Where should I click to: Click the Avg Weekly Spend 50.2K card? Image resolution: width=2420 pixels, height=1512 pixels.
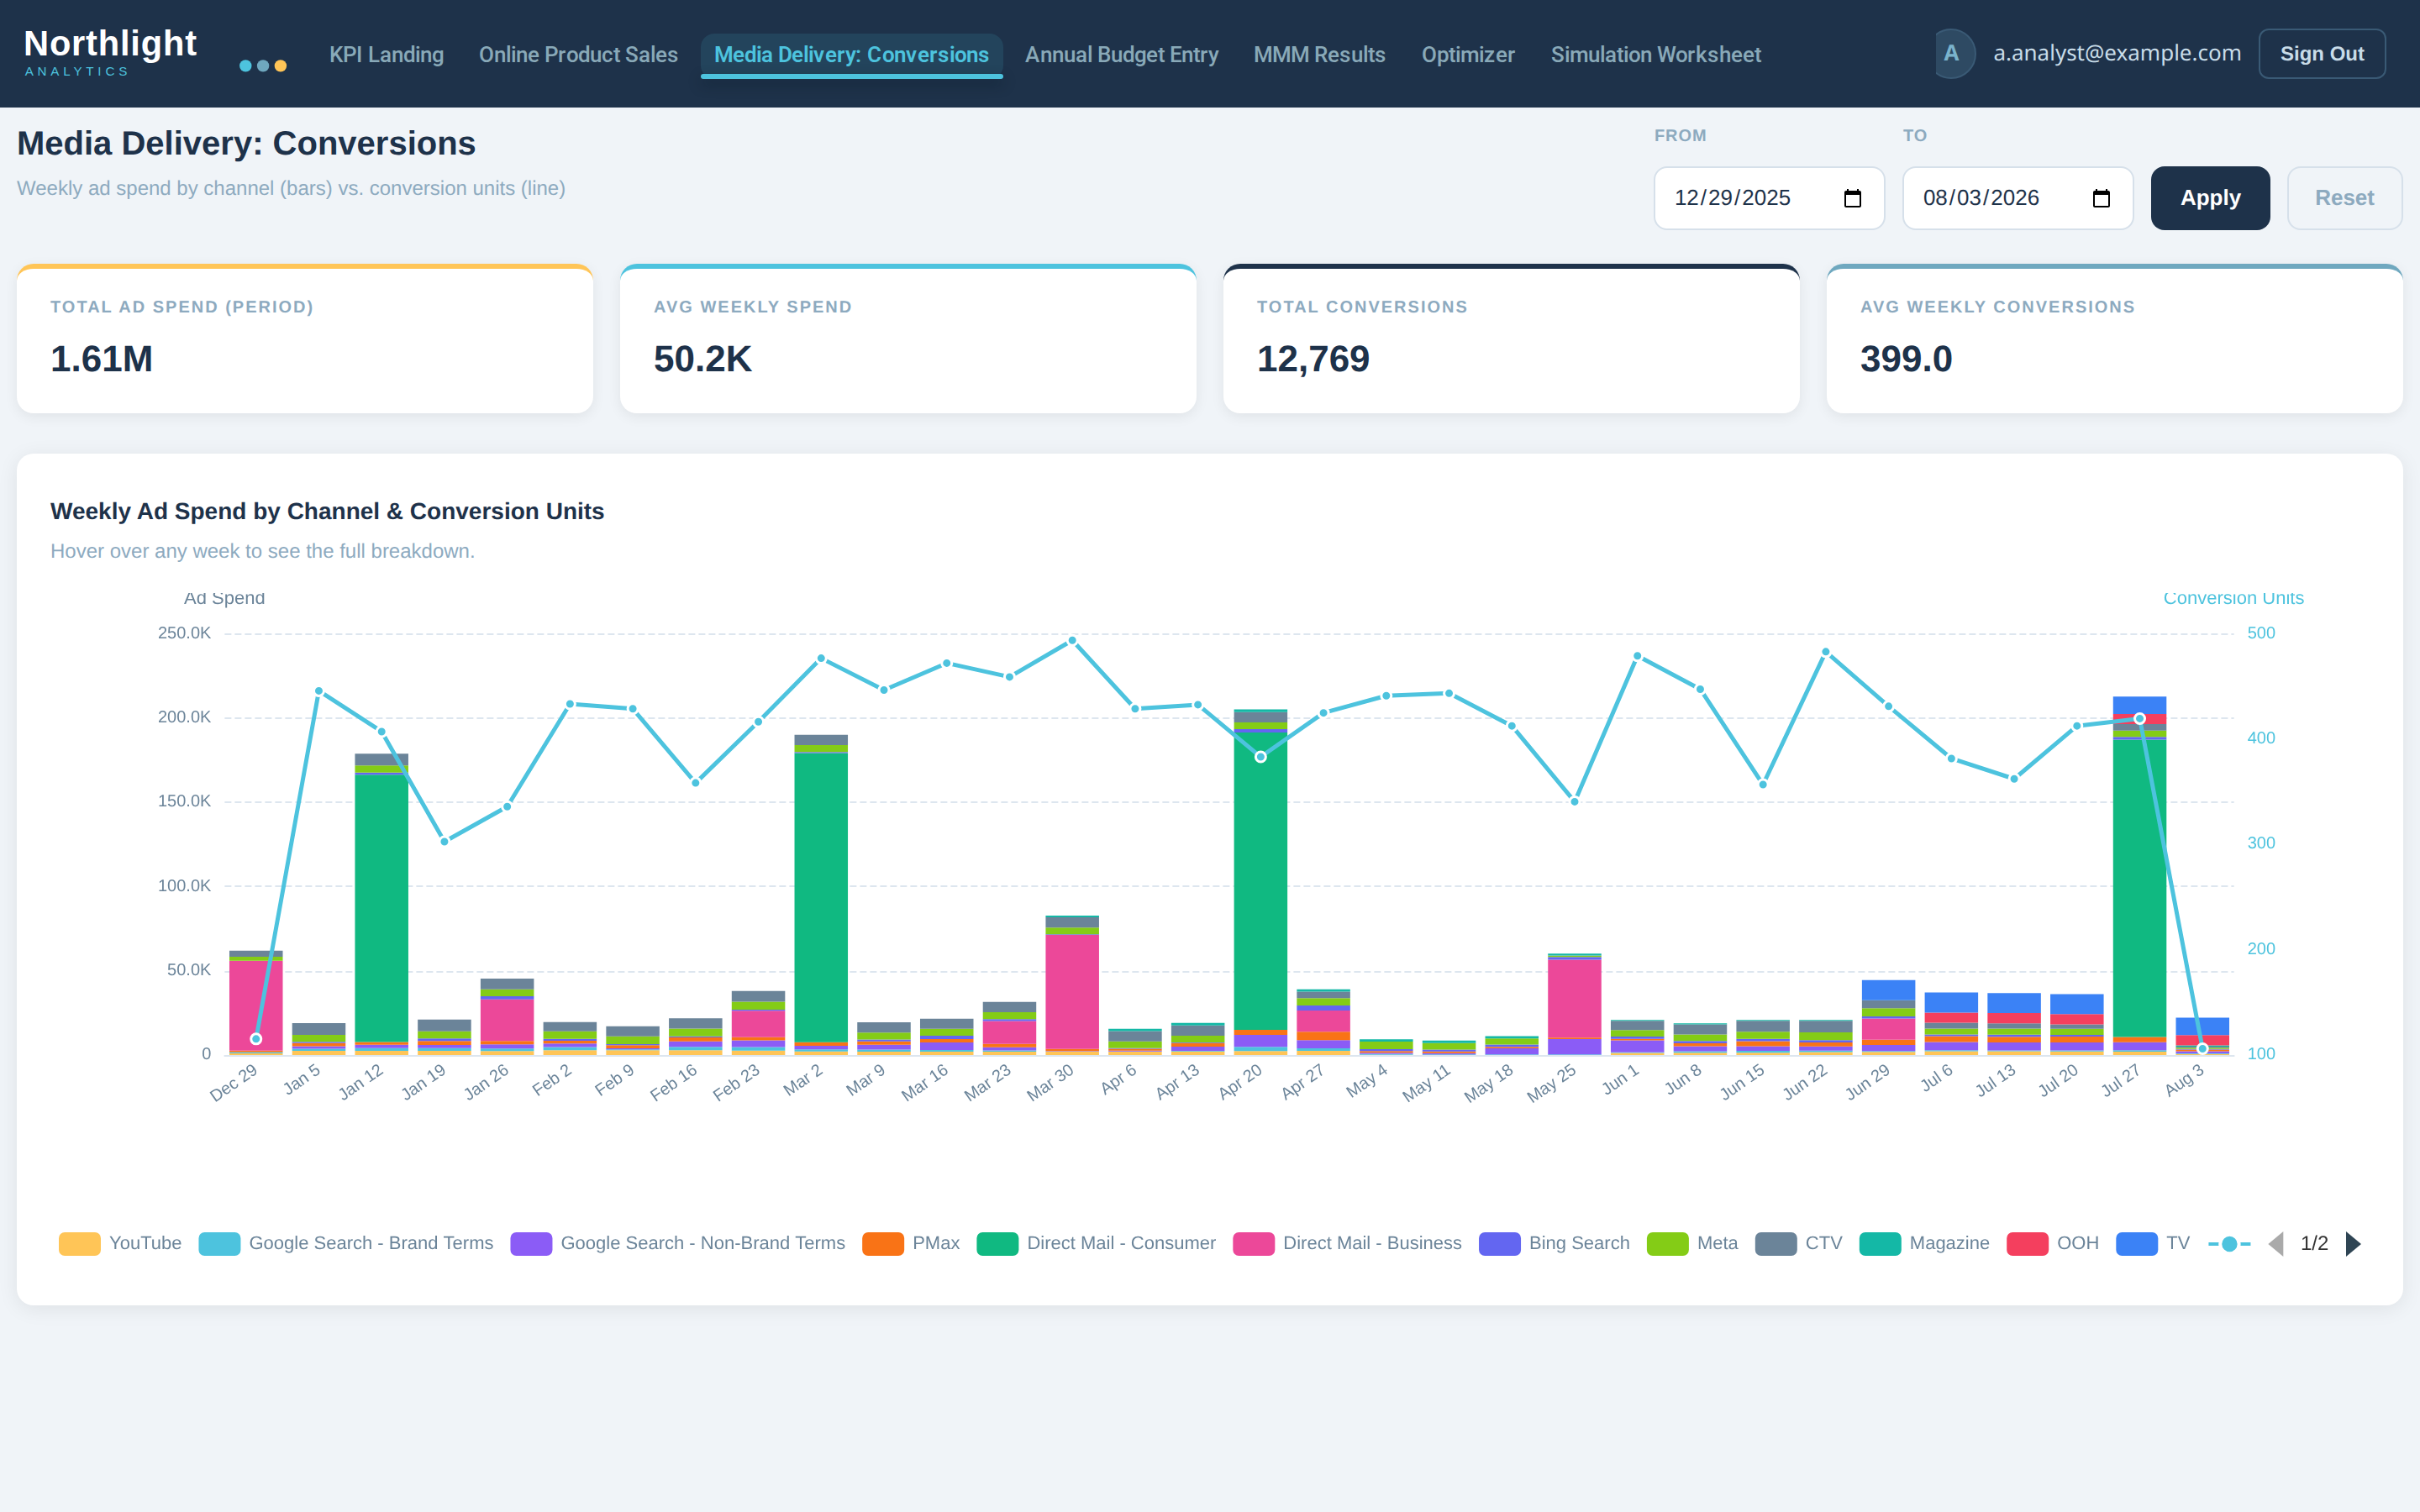[908, 339]
